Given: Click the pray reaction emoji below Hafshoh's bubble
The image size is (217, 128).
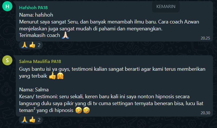Looking at the screenshot, I should [x=24, y=45].
